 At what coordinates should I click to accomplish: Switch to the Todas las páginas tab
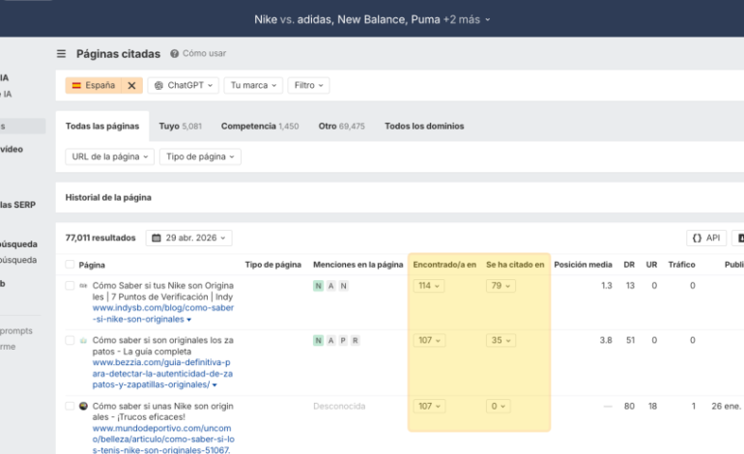pos(102,127)
